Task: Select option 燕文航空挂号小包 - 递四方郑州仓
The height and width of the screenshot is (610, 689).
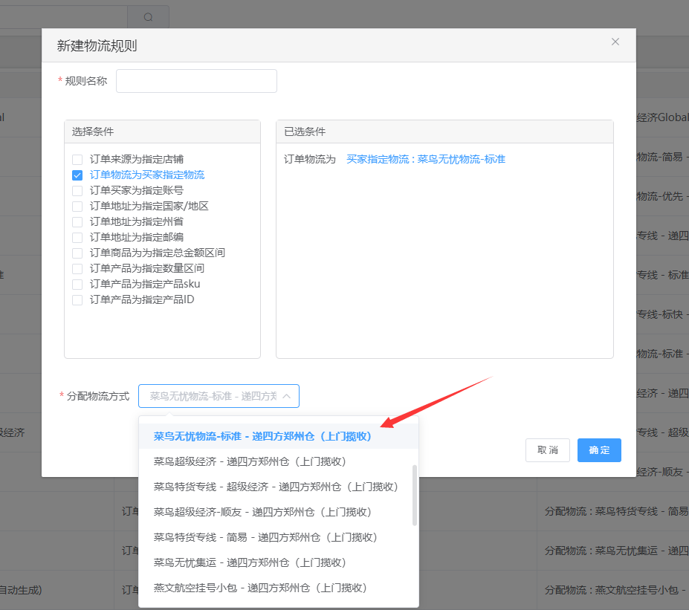Action: 278,588
